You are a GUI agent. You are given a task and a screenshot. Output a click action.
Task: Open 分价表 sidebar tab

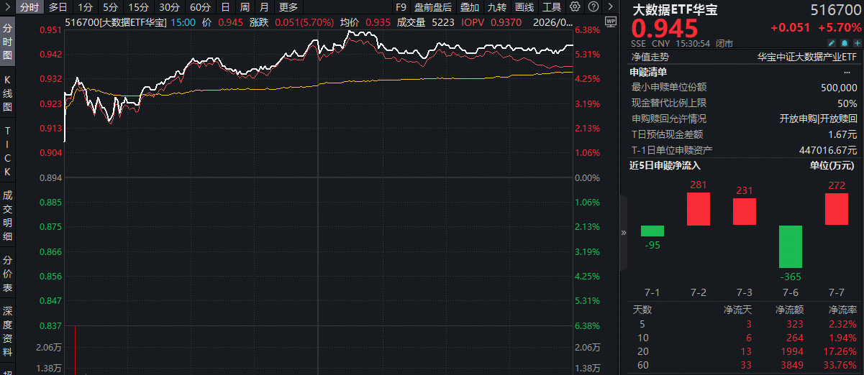pyautogui.click(x=7, y=274)
